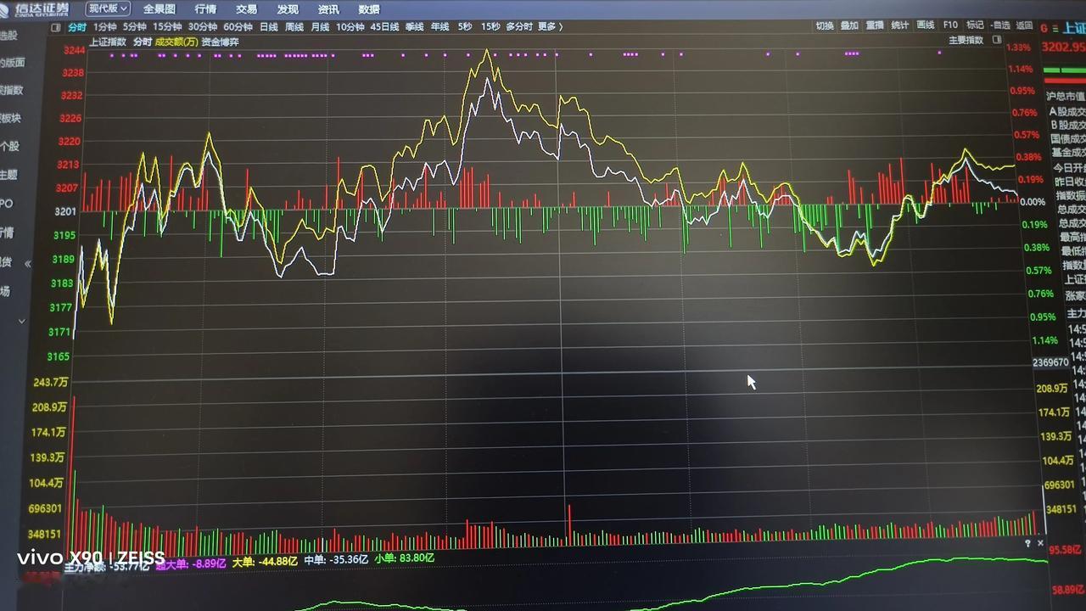
Task: Click the 切换 toolbar button
Action: 825,25
